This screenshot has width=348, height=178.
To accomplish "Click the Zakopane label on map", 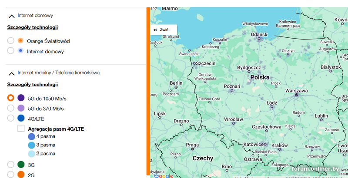I will coord(280,165).
